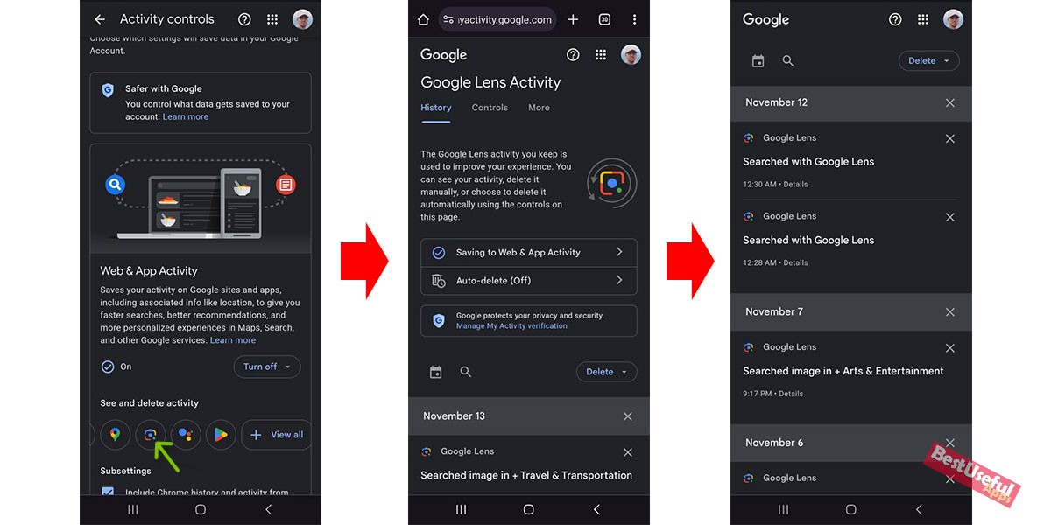Screen dimensions: 1051x525
Task: Toggle Include Chrome history checkbox
Action: point(108,493)
